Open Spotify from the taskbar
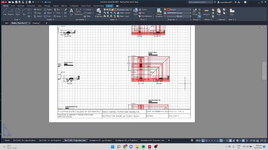 143,147
